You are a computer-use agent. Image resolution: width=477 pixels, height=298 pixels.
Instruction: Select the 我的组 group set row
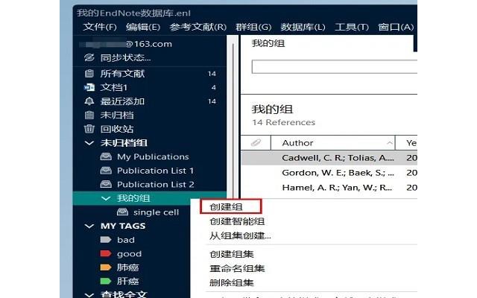[x=149, y=198]
